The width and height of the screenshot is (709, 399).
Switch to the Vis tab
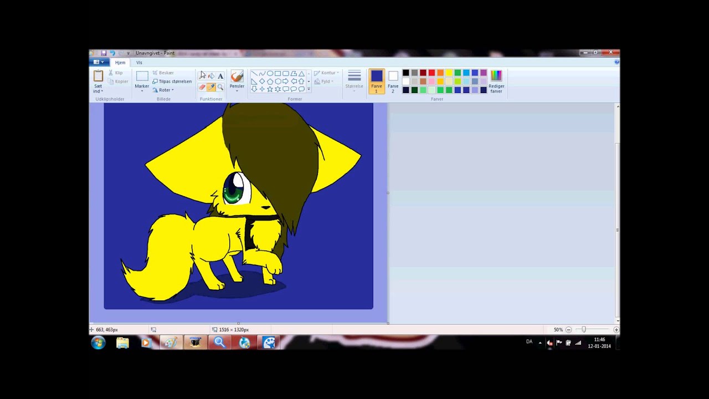(139, 63)
